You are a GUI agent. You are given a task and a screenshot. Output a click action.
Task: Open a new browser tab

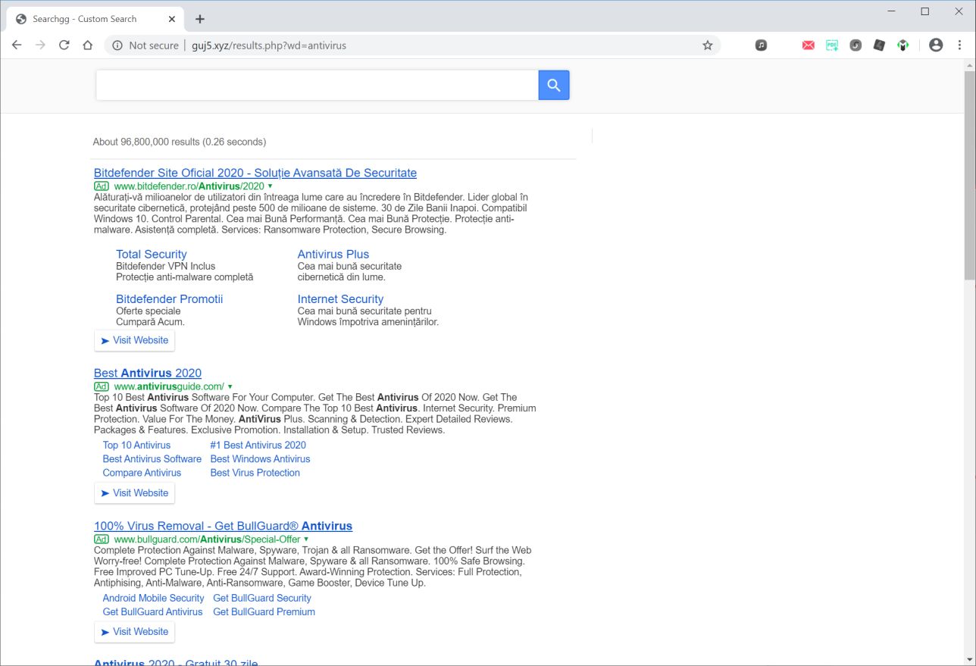tap(200, 19)
